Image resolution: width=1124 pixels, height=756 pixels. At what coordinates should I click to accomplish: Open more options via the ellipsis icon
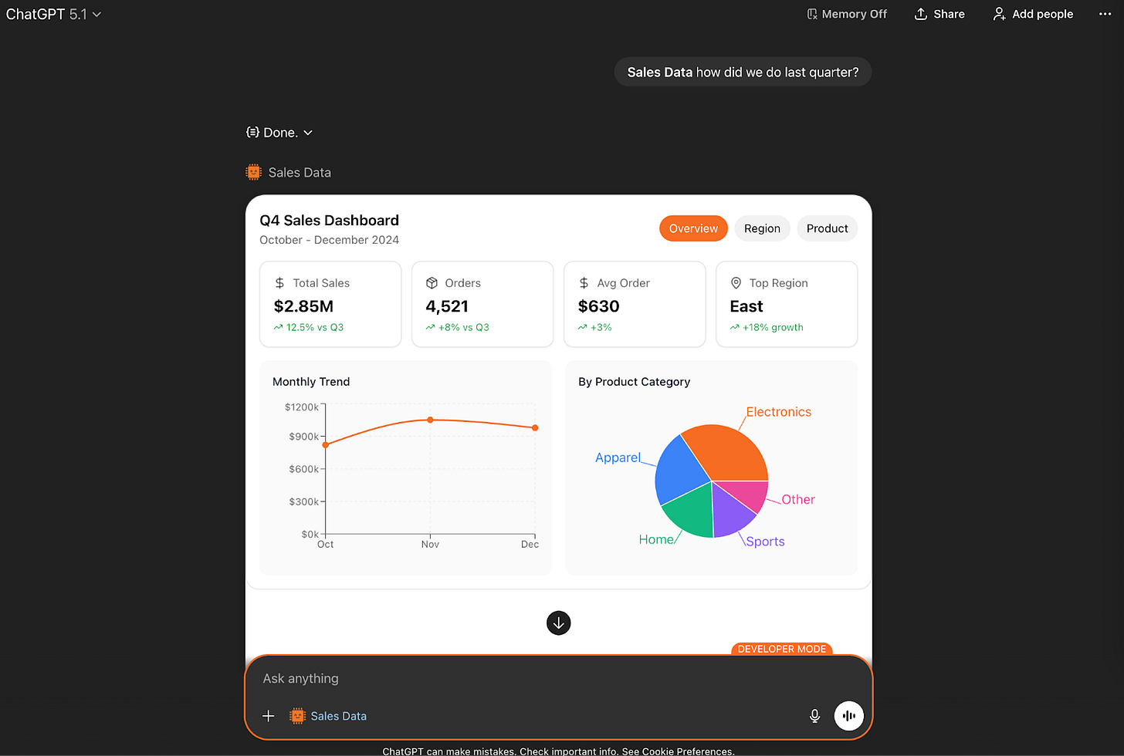(x=1105, y=14)
